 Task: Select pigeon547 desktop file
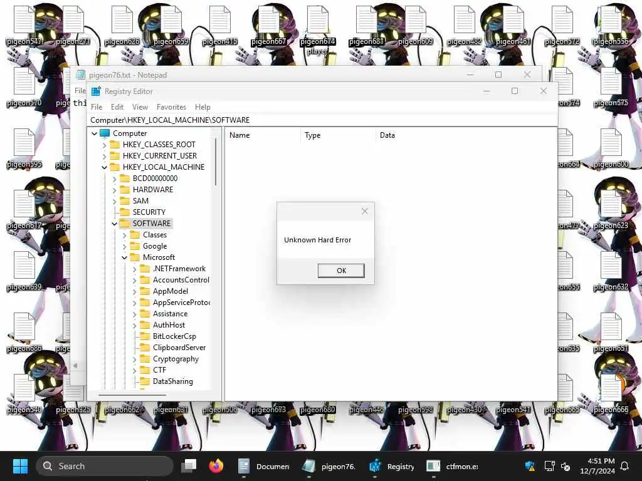[24, 26]
